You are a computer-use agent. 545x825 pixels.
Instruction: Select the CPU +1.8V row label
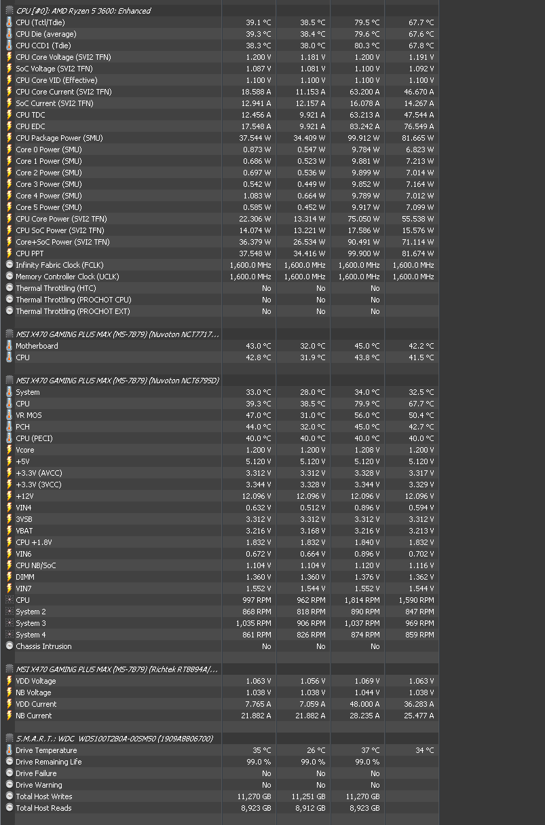(x=34, y=542)
